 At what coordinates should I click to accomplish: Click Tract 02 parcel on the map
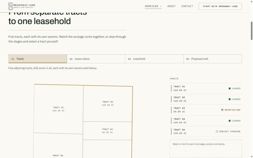[x=108, y=104]
